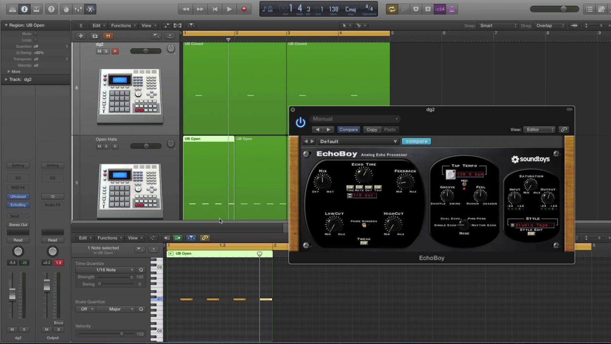
Task: Toggle the Show Automation button
Action: pos(166,25)
